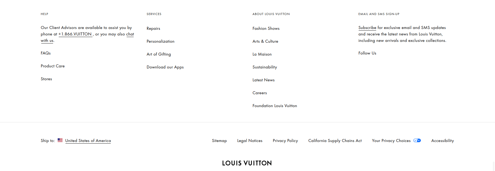
Task: Open the Stores locator link
Action: (46, 79)
